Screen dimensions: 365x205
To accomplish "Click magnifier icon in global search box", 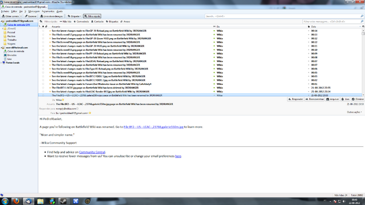I will click(x=362, y=17).
